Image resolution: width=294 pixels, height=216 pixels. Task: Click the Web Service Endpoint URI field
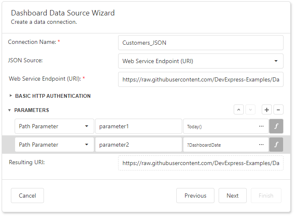pos(201,79)
